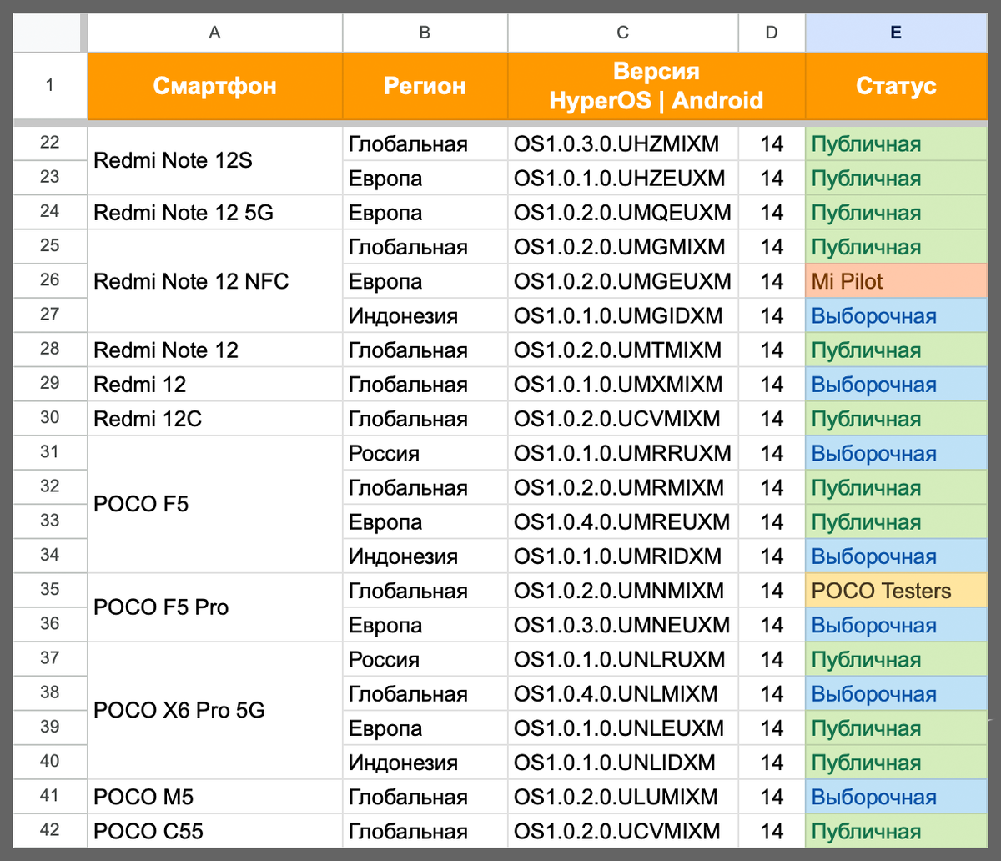Click version OS1.0.2.0.UMGMIXM
1001x861 pixels.
[623, 247]
